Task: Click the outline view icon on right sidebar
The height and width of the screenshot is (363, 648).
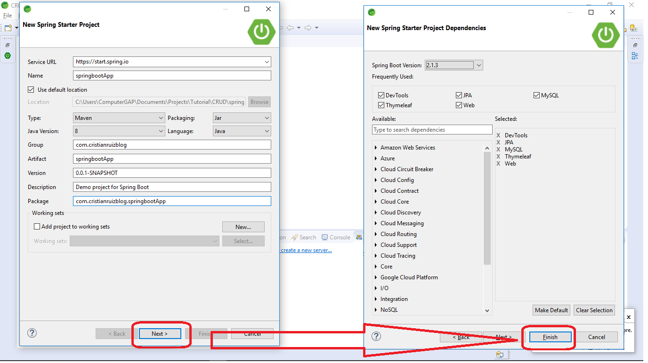Action: [635, 56]
